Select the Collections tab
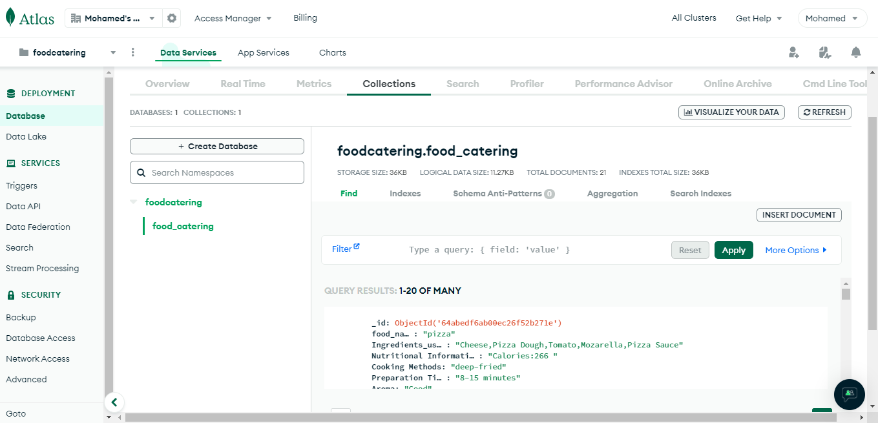This screenshot has height=423, width=878. click(389, 84)
